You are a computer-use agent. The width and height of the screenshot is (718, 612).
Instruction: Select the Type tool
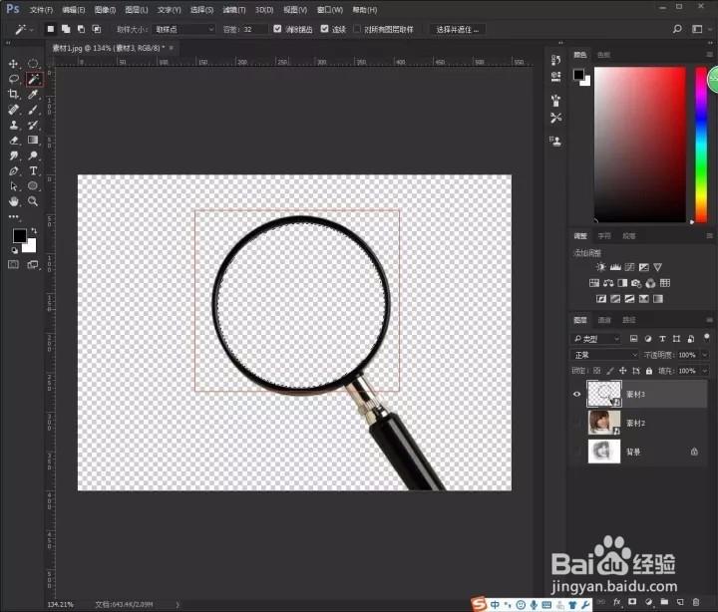pos(33,171)
